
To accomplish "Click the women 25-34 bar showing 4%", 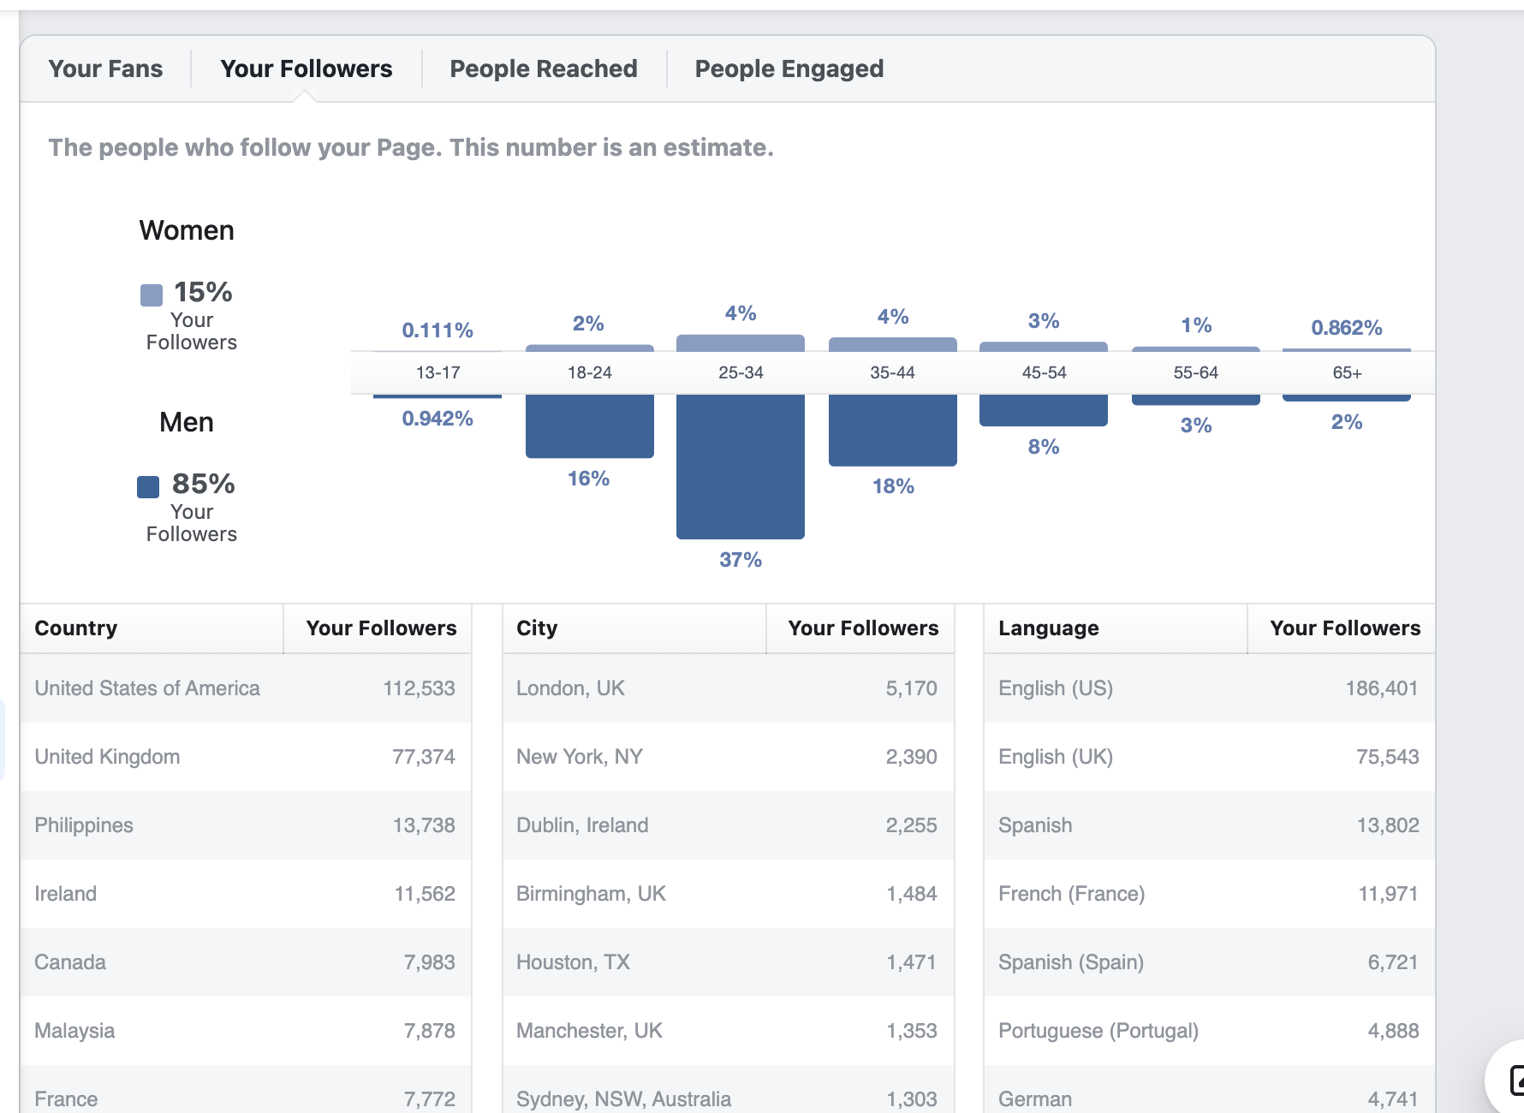I will [741, 342].
